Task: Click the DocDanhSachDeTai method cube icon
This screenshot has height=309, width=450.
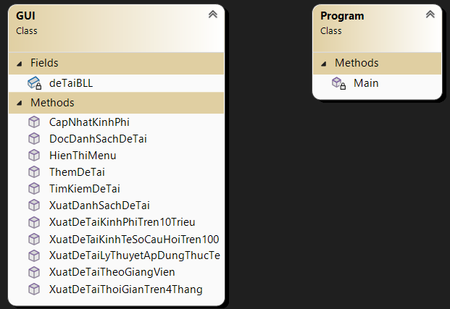Action: pyautogui.click(x=34, y=138)
